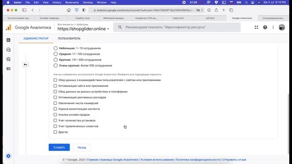Open the File menu

click(27, 2)
